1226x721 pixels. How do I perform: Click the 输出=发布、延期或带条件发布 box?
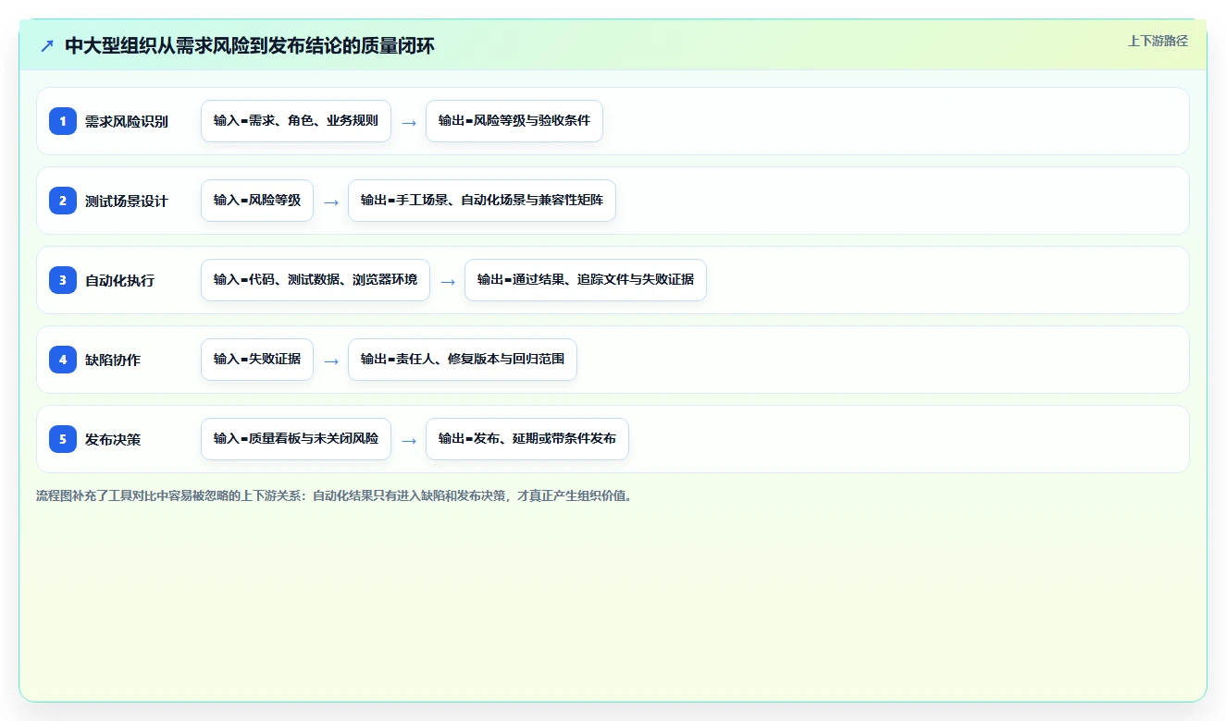coord(527,439)
